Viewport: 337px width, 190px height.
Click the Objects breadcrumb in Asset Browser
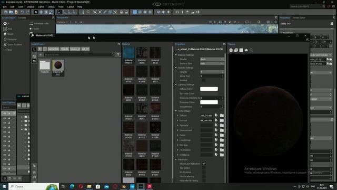coord(64,49)
